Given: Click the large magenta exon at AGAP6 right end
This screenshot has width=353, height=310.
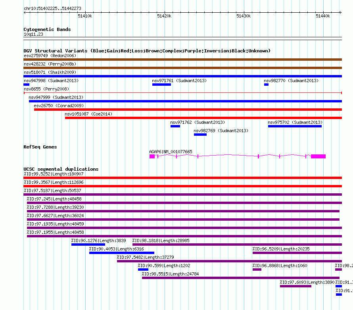Looking at the screenshot, I should coord(318,156).
